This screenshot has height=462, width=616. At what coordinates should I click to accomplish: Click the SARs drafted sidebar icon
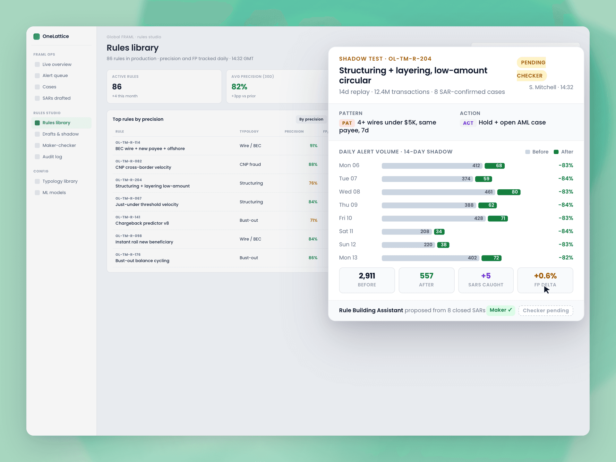tap(37, 98)
